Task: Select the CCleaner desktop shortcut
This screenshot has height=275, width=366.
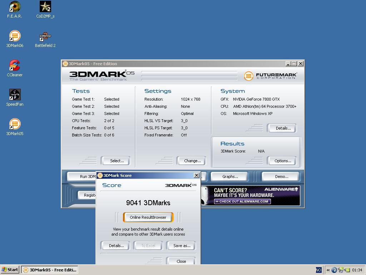Action: [15, 68]
